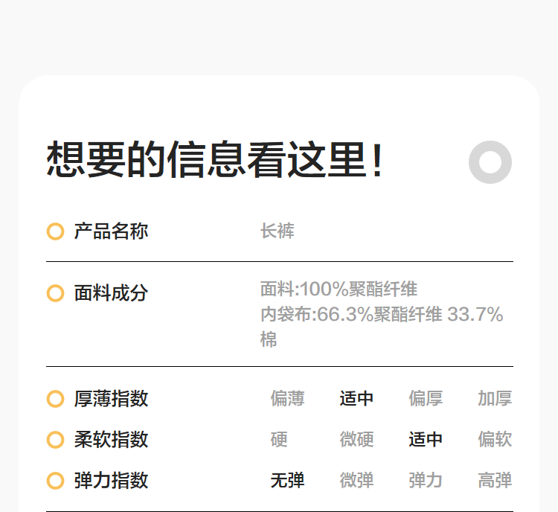Viewport: 558px width, 512px height.
Task: Click the 产品名称 label
Action: point(111,231)
